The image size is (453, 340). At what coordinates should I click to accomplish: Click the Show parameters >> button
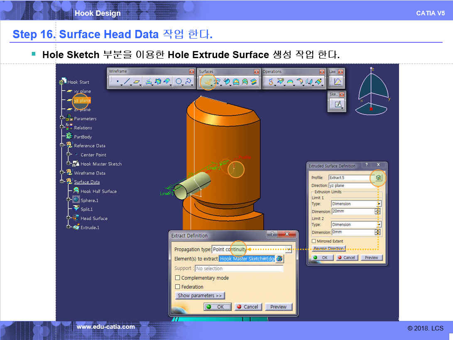(200, 296)
